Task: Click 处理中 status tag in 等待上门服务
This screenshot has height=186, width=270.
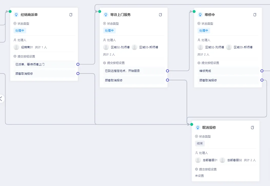Action: click(109, 31)
